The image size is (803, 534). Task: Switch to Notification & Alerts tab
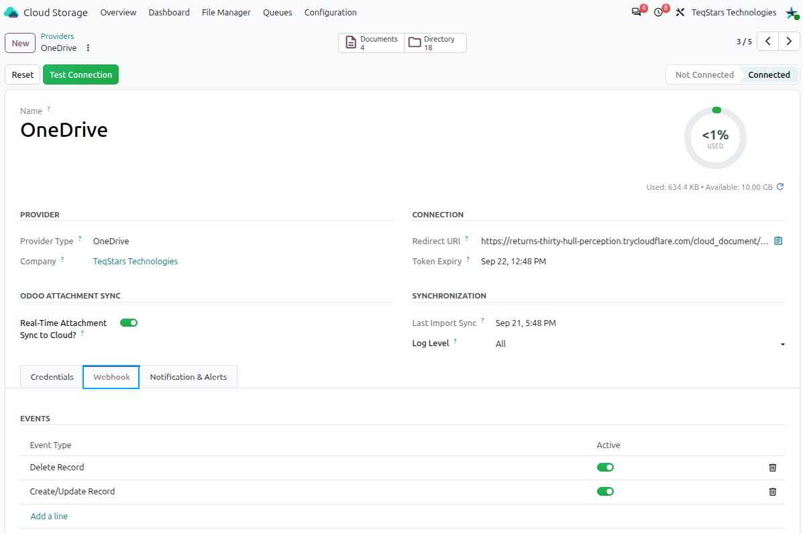pos(188,377)
